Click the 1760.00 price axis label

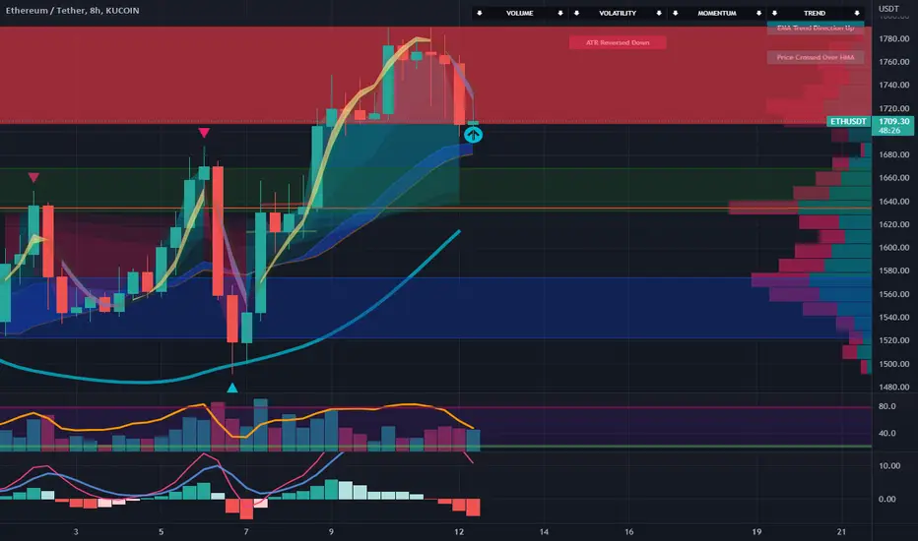click(x=894, y=62)
